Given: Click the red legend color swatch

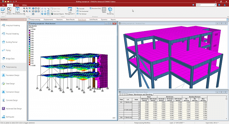Looking at the screenshot, I should [29, 64].
